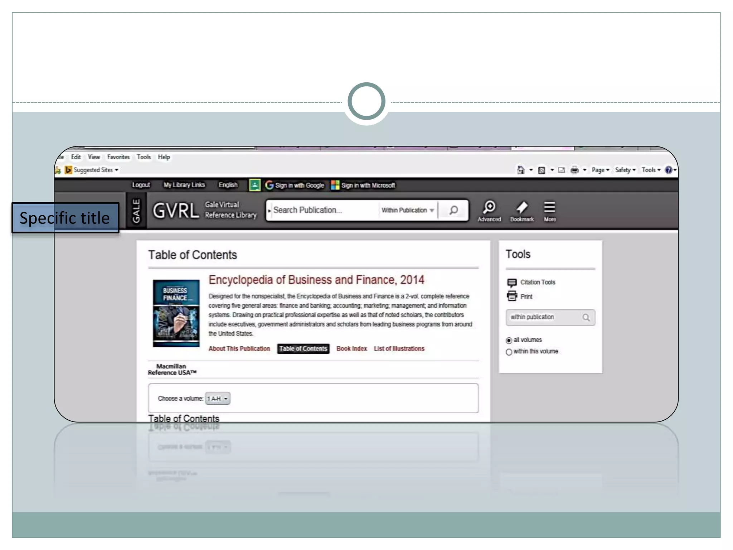This screenshot has width=733, height=550.
Task: Click Sign in with Google
Action: click(295, 185)
